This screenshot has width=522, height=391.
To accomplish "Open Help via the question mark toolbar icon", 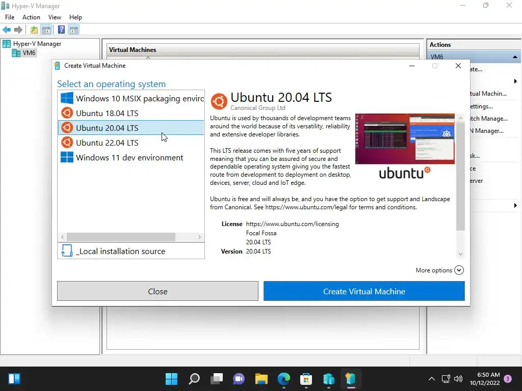I will [61, 30].
